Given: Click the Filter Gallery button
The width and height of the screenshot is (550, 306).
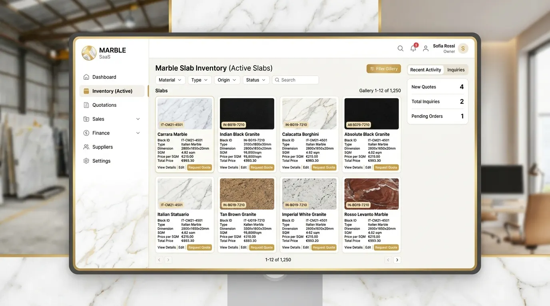Looking at the screenshot, I should coord(384,69).
